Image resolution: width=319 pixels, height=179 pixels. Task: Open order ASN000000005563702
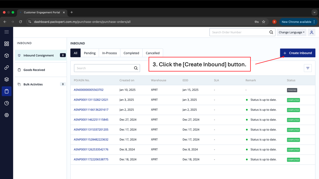click(x=88, y=90)
